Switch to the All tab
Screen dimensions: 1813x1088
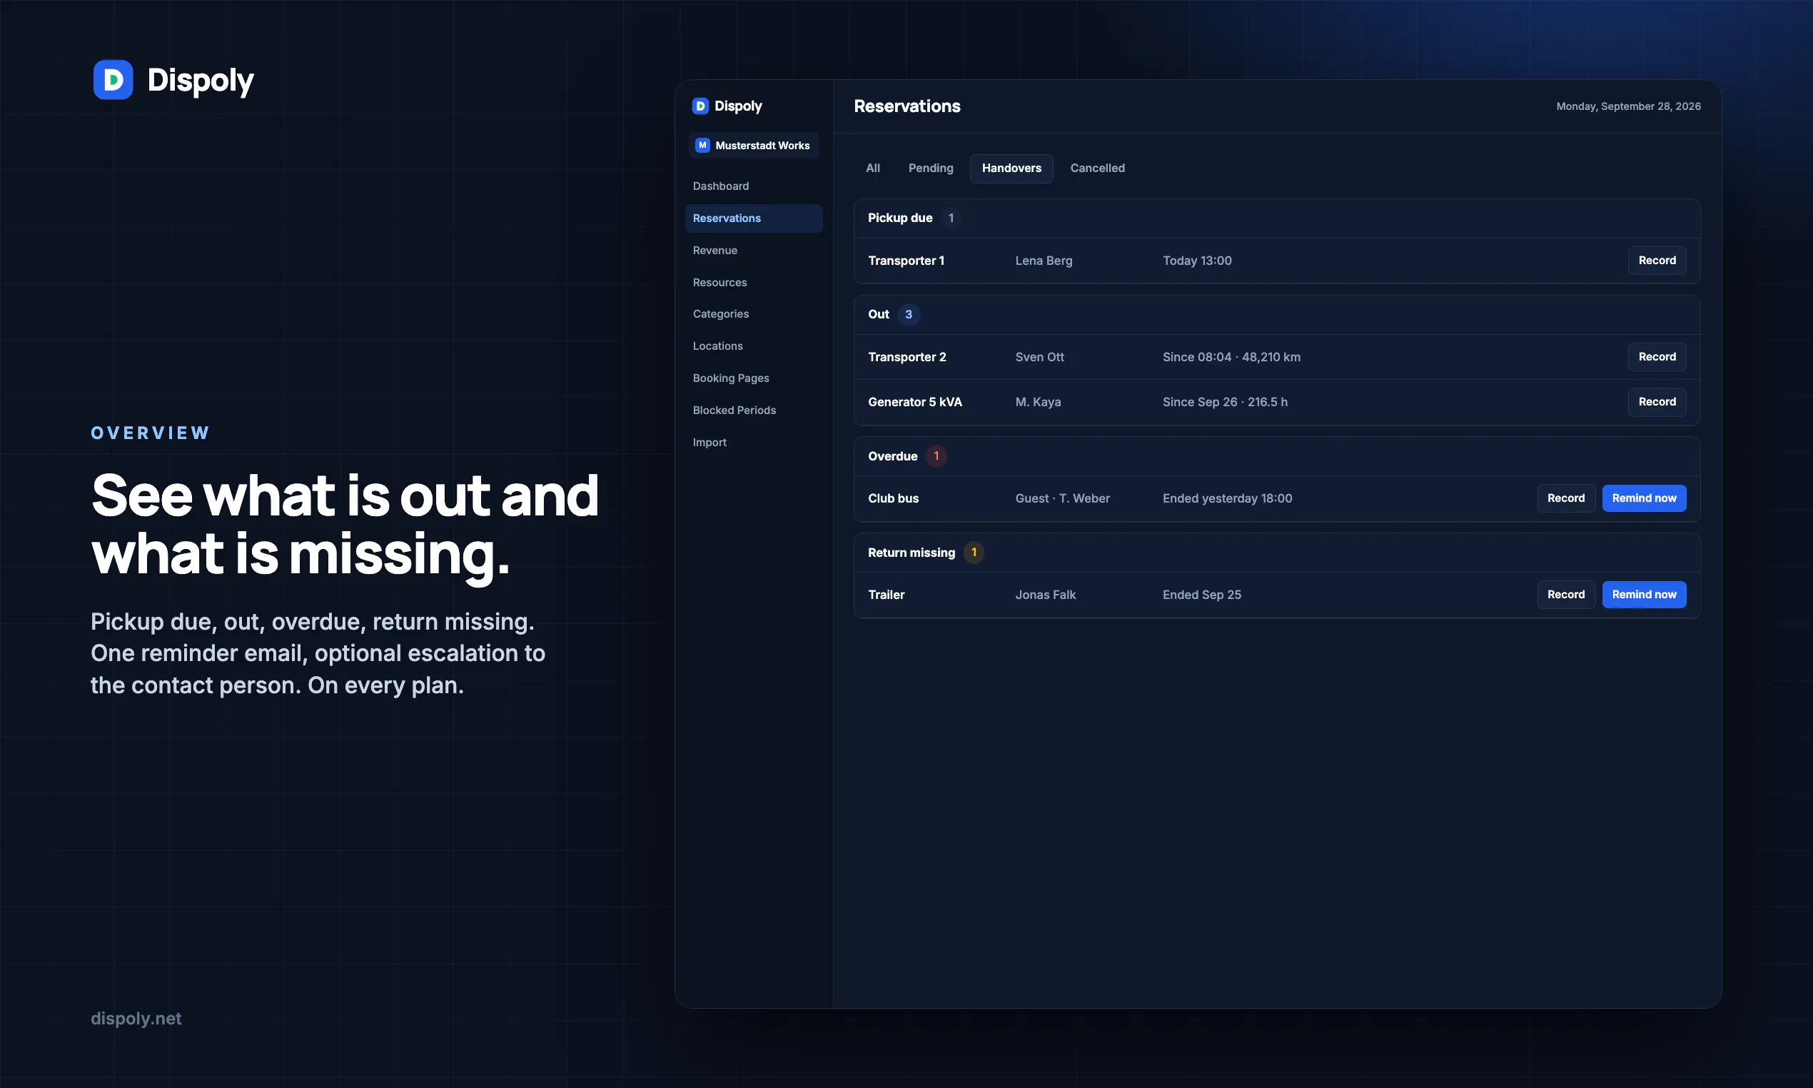pos(872,168)
